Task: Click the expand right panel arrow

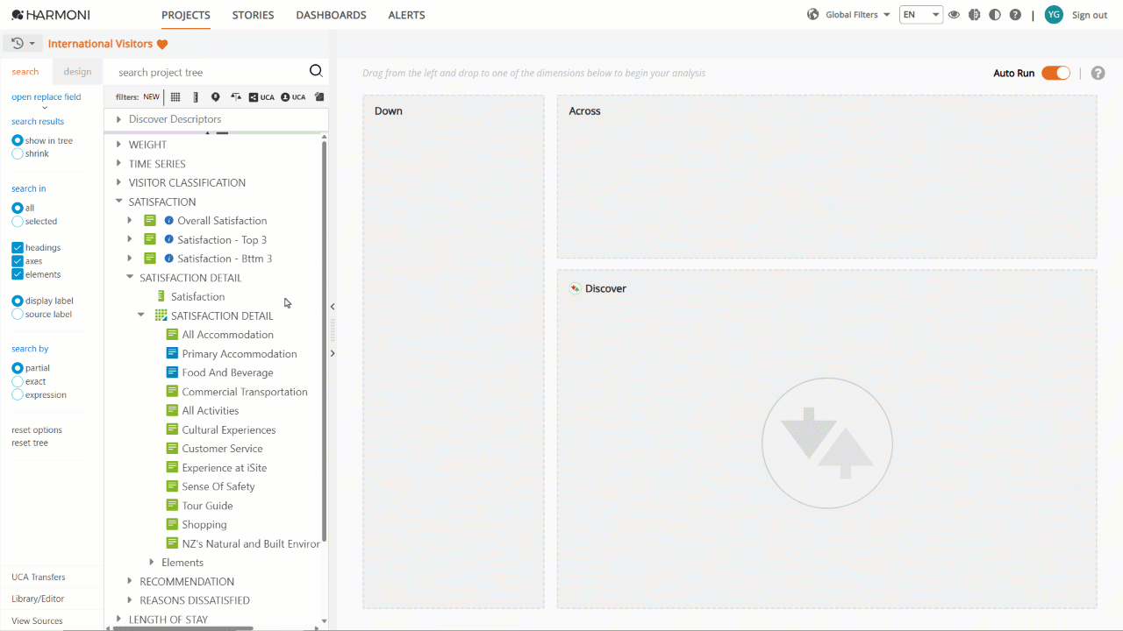Action: point(333,353)
